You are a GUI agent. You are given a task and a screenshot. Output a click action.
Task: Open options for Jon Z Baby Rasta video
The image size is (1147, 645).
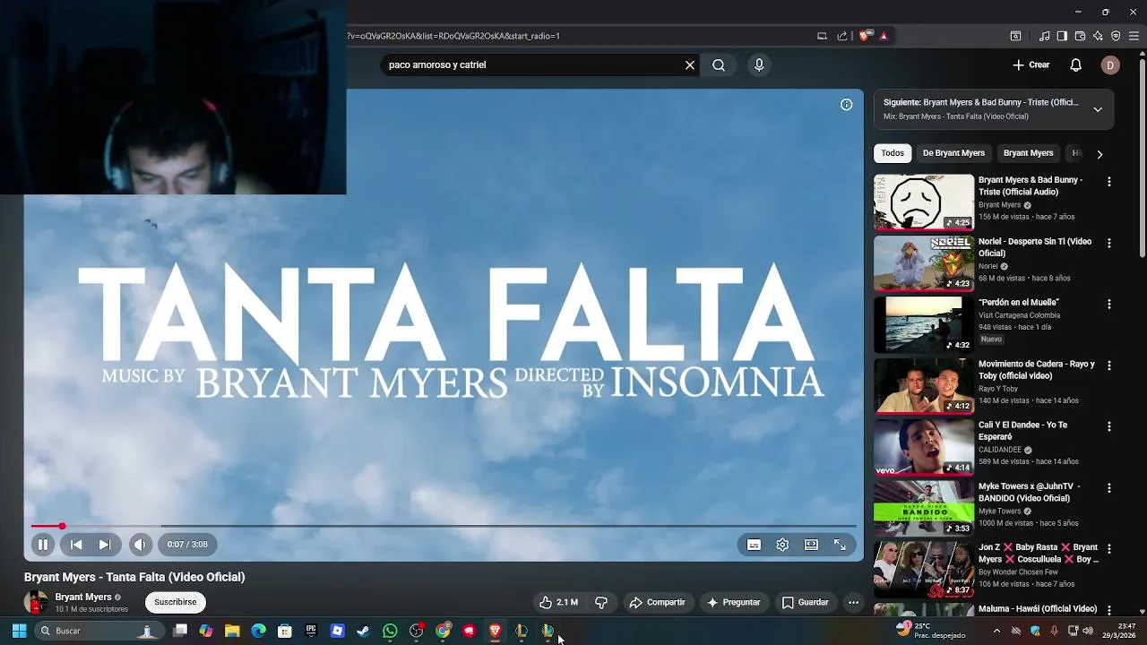(1109, 548)
